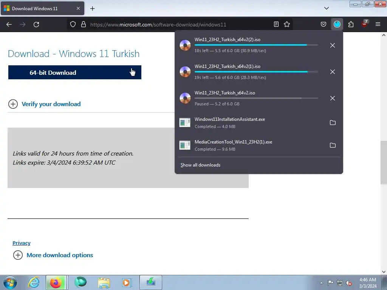Open Action Center flag icon
Screen dimensions: 387x290
[x=330, y=283]
